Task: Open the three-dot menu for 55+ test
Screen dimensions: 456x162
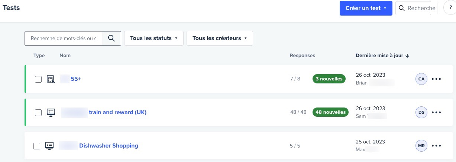Action: (x=436, y=79)
